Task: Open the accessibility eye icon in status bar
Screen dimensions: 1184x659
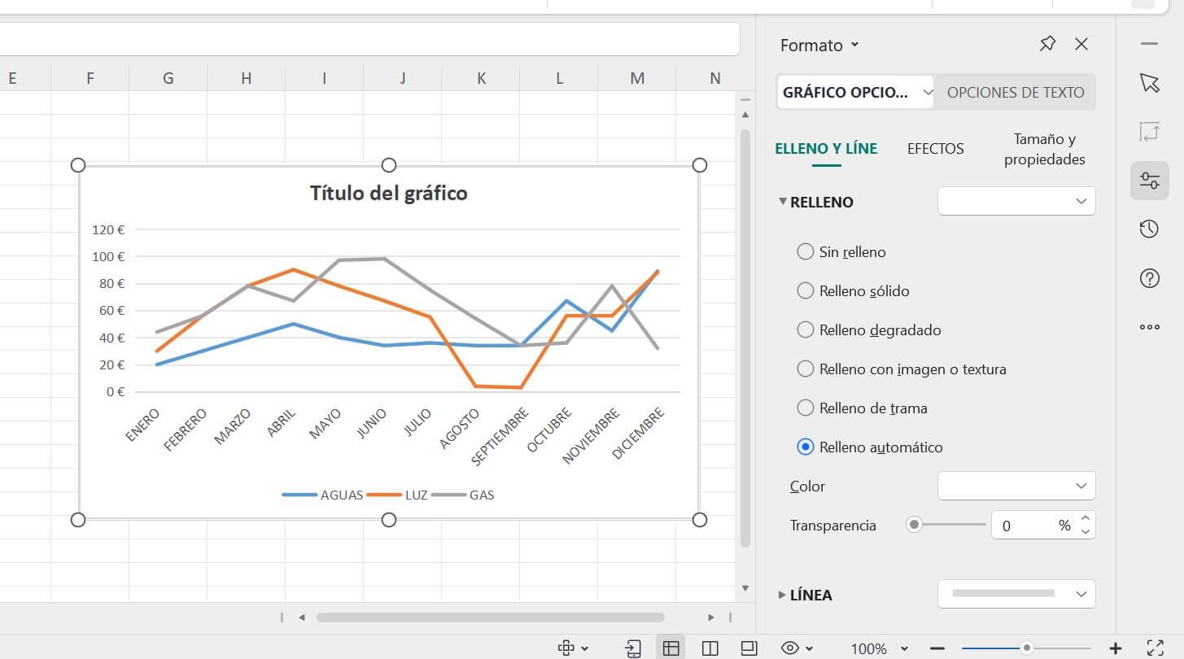Action: click(789, 648)
